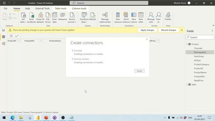Create a Quick measure
Viewport: 215px width, 121px height.
(126, 17)
